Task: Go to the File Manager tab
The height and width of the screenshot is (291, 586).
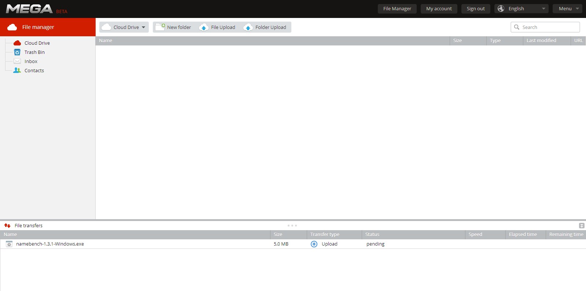Action: 397,8
